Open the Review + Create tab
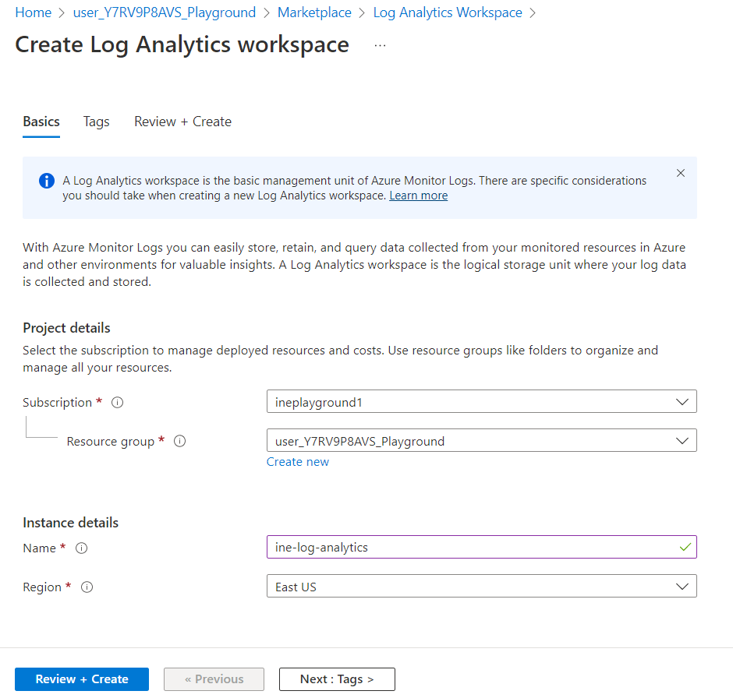The height and width of the screenshot is (698, 733). click(x=182, y=122)
